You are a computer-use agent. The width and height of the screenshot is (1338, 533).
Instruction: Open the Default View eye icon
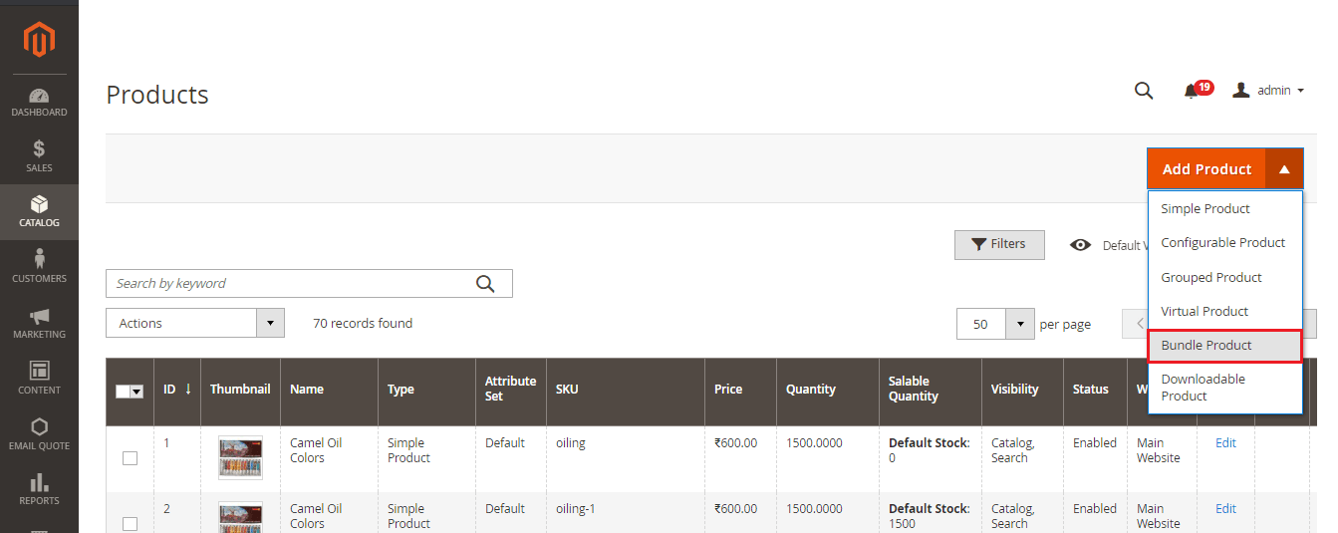point(1080,245)
